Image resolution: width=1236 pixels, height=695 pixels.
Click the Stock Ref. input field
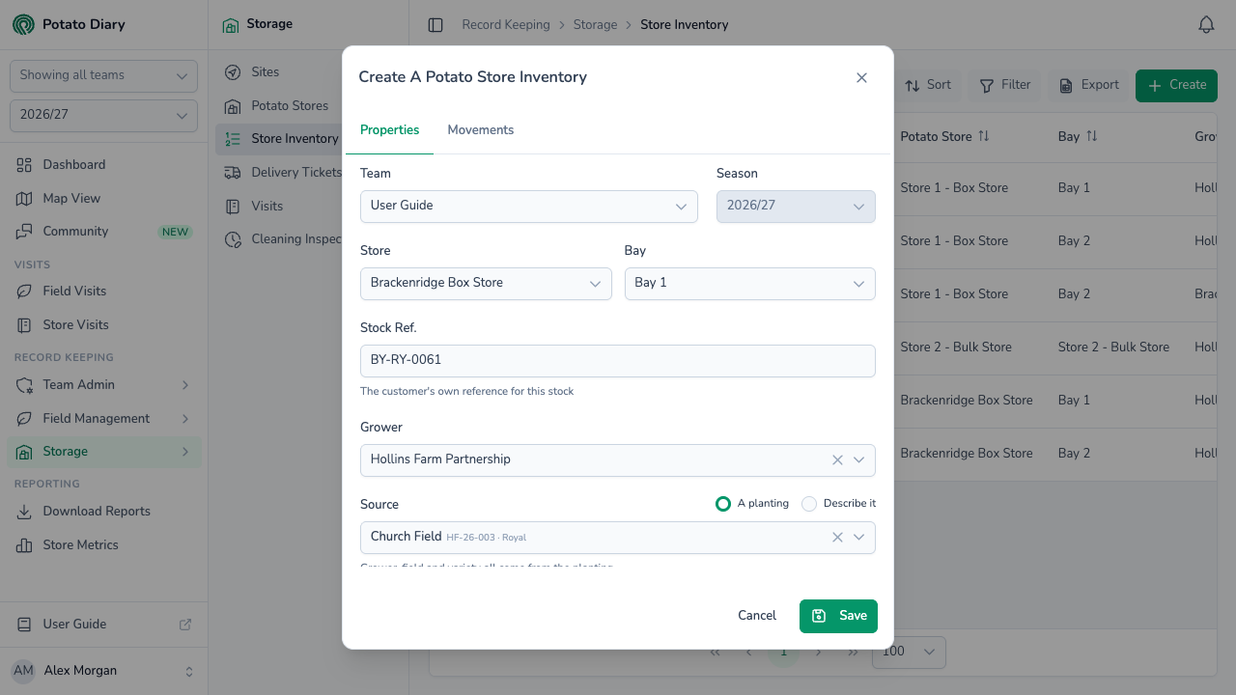point(618,361)
